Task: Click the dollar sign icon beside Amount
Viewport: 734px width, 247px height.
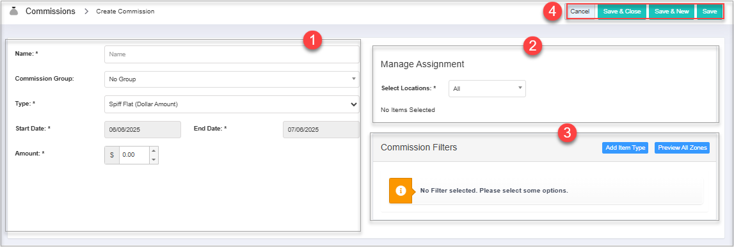Action: point(112,155)
